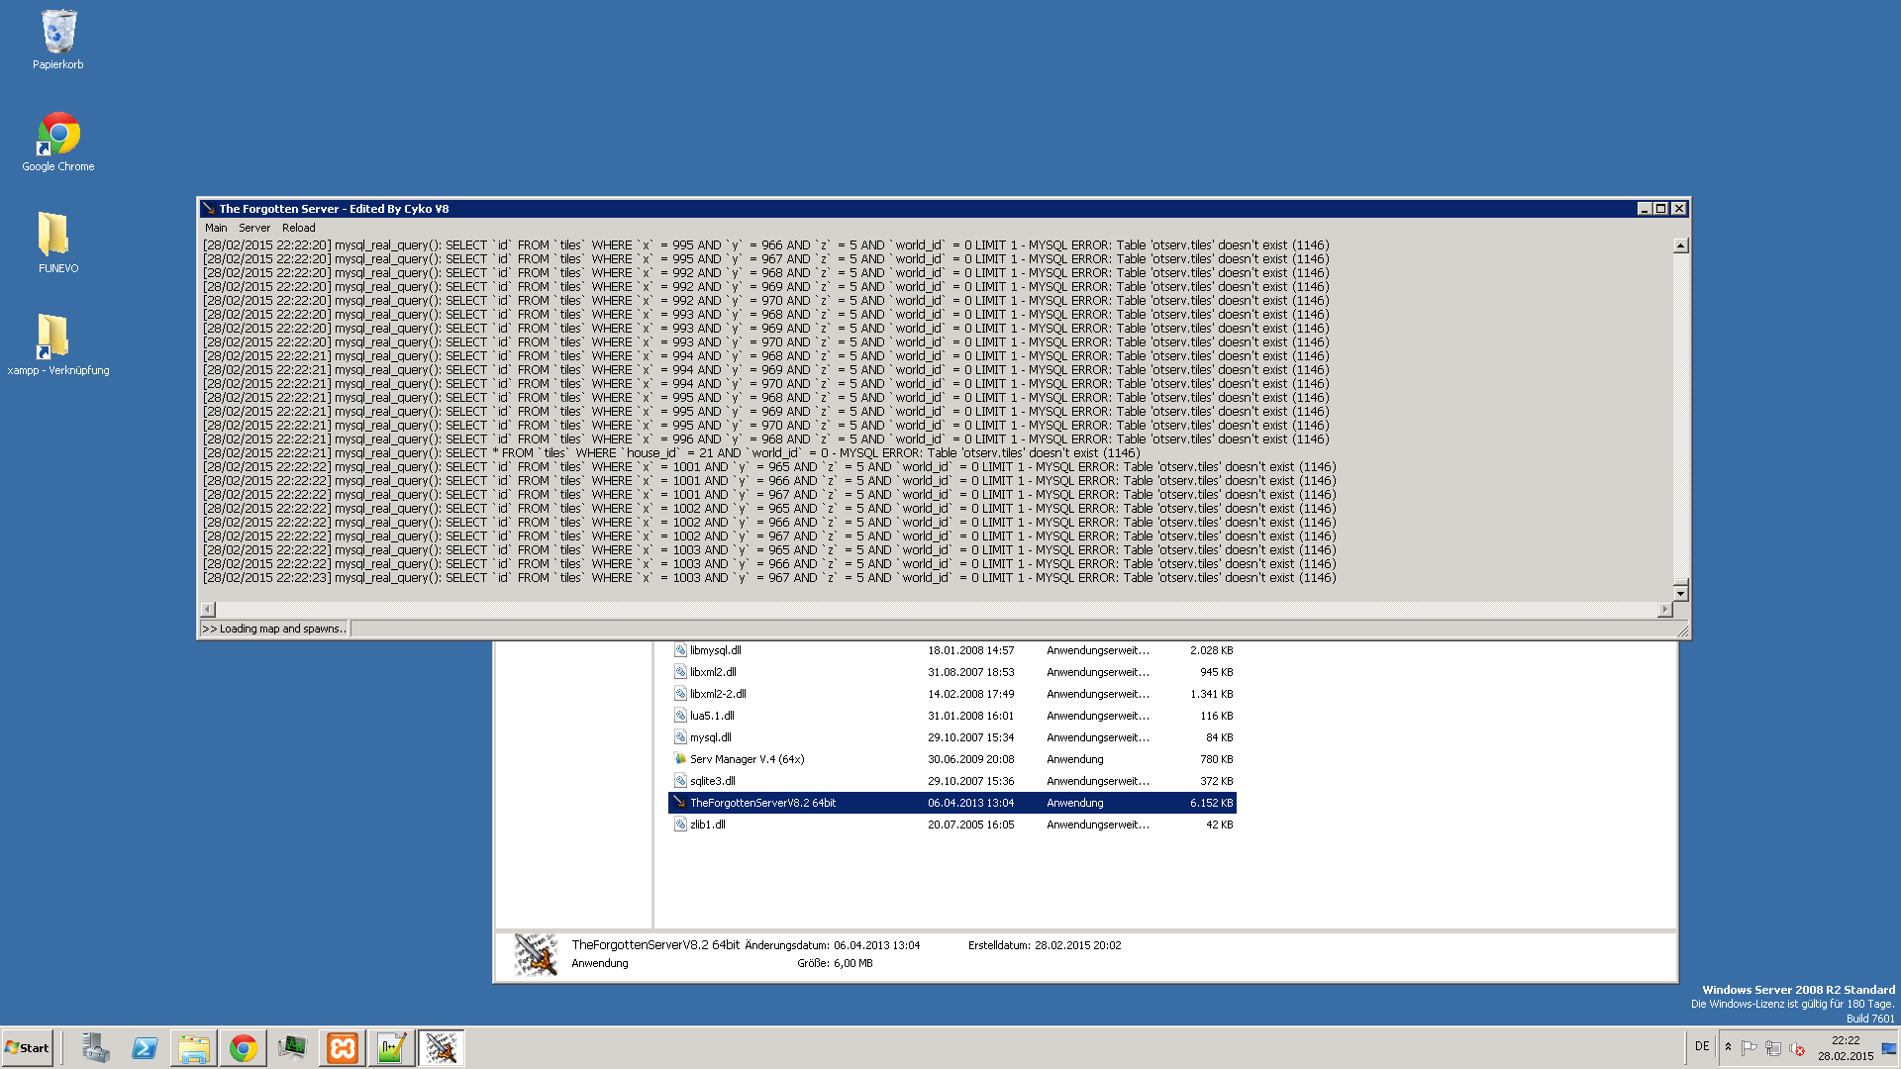Screen dimensions: 1901x1069
Task: Click 'Änderungsdatum: 06.04.2013 13:04' in details pane
Action: 832,945
